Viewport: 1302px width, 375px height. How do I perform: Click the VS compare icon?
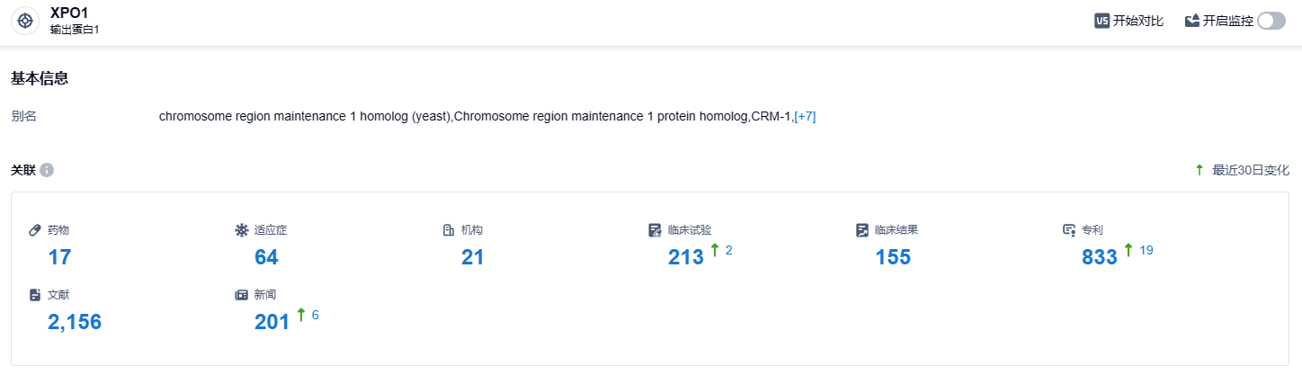click(x=1101, y=22)
